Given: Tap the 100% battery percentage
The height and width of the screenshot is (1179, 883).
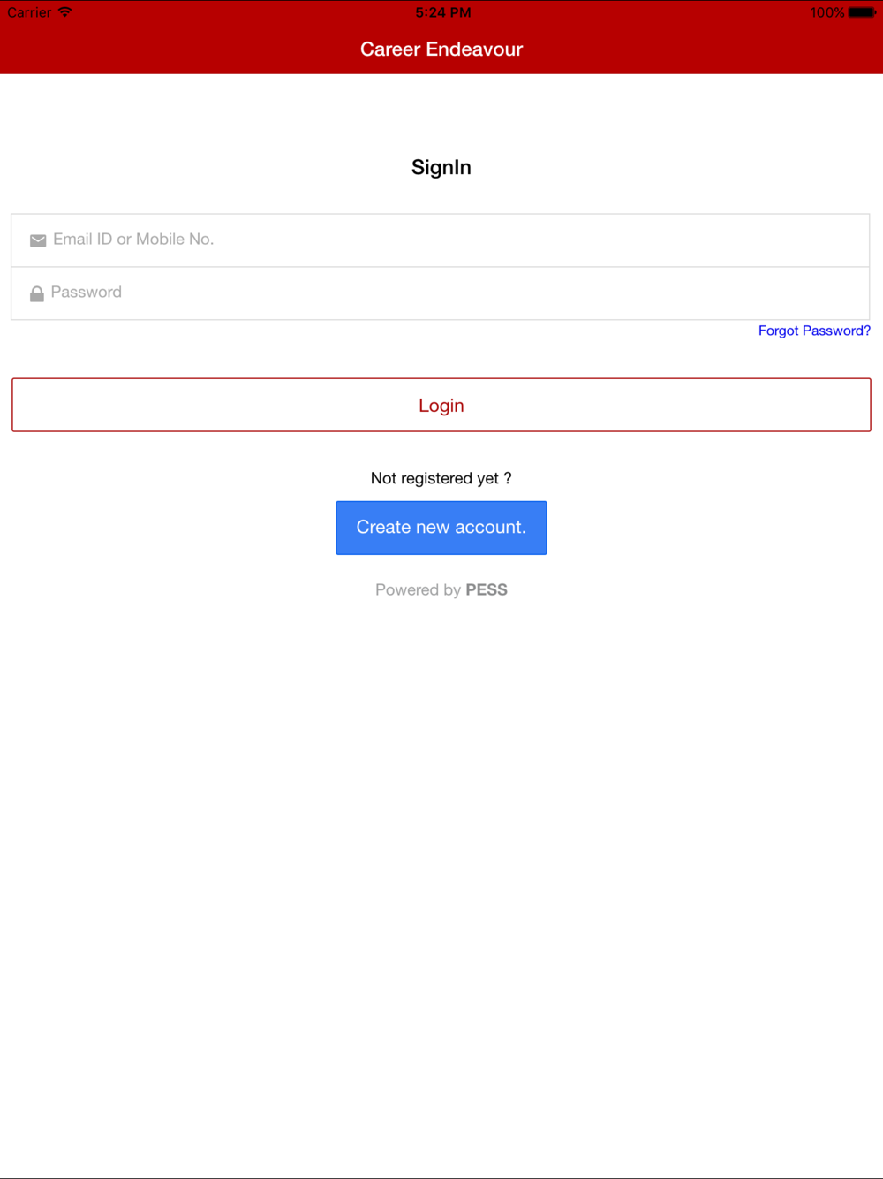Looking at the screenshot, I should (x=827, y=12).
